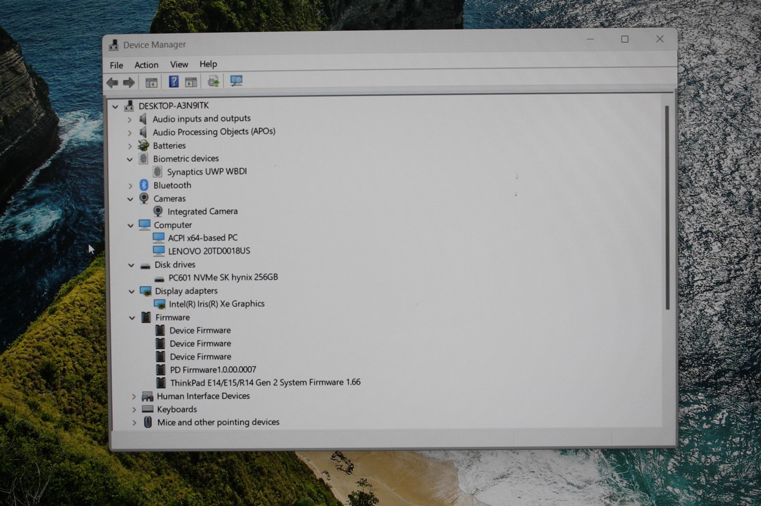This screenshot has width=761, height=506.
Task: Click the Audio Processing Objects speaker icon
Action: [143, 132]
